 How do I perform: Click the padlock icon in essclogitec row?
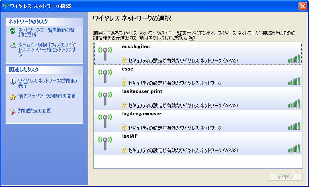pyautogui.click(x=124, y=60)
